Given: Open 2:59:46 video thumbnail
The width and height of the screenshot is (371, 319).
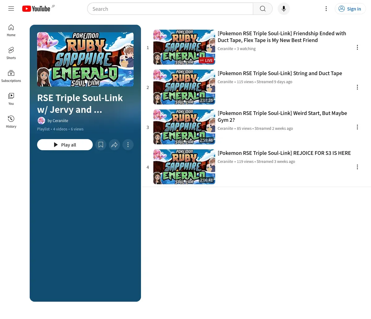Looking at the screenshot, I should click(x=184, y=127).
